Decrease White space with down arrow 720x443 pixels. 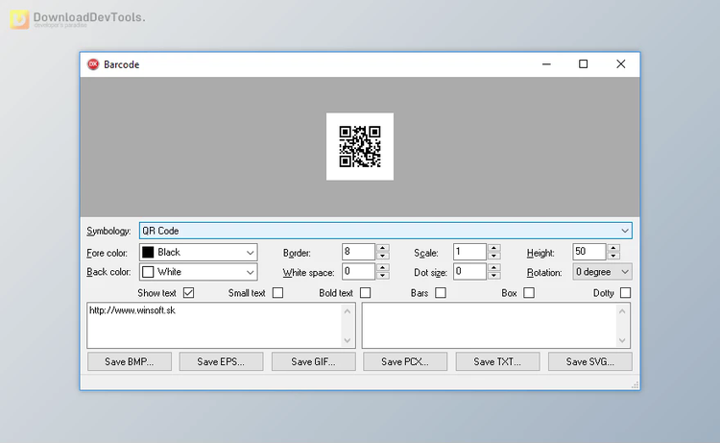382,275
